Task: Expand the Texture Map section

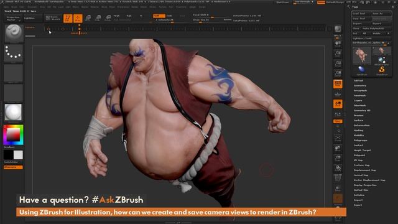Action: (x=362, y=165)
